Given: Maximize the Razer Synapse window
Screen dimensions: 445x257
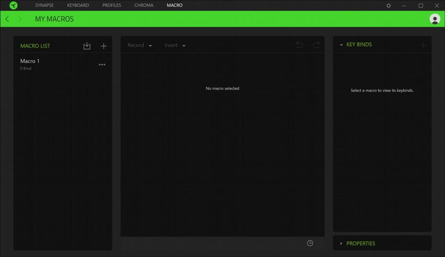Looking at the screenshot, I should [x=421, y=5].
